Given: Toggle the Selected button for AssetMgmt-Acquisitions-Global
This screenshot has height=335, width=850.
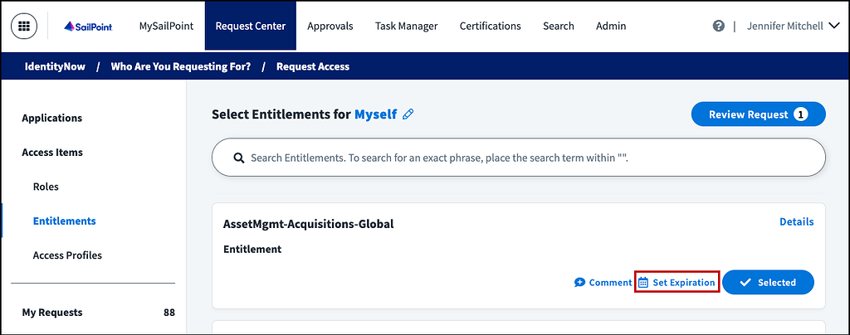Looking at the screenshot, I should click(x=768, y=283).
